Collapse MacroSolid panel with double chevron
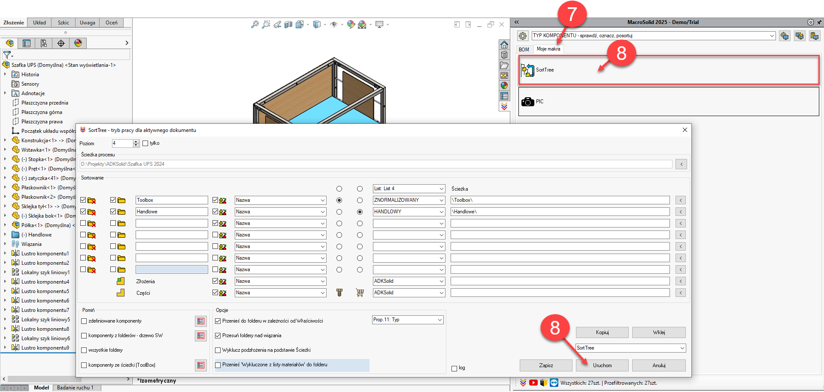Screen dimensions: 824x392 pos(517,22)
